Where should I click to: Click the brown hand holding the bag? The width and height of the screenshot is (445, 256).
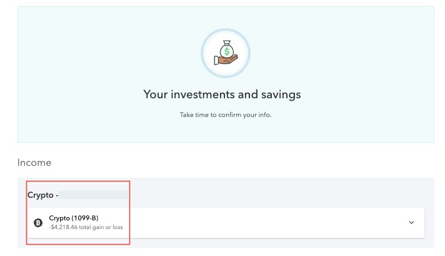coord(228,60)
